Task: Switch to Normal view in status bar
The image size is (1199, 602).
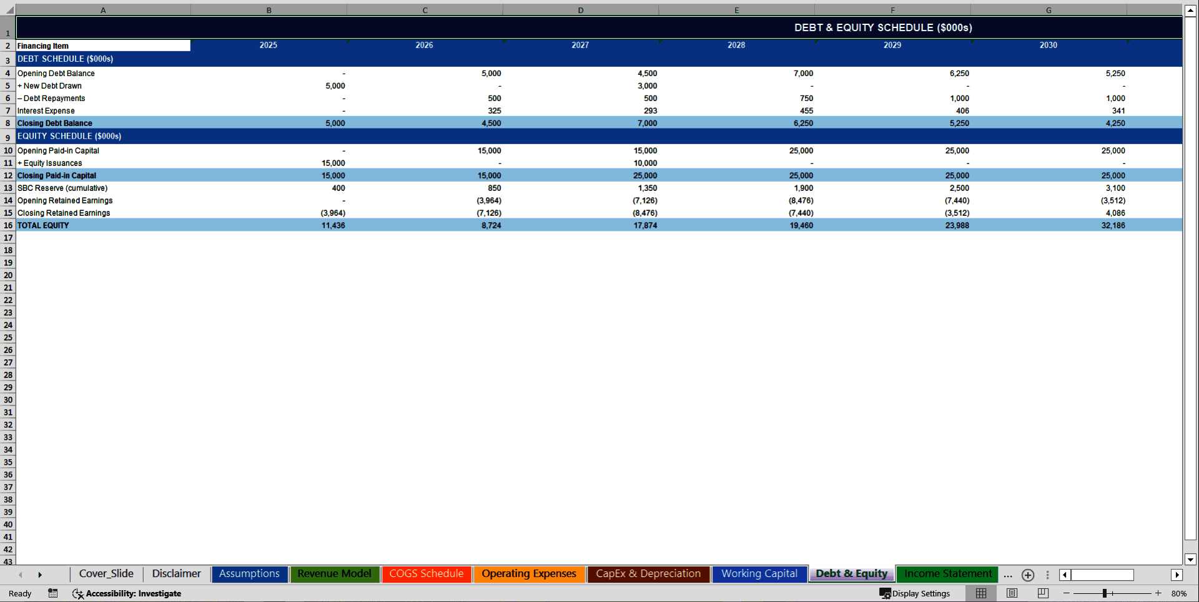Action: (x=980, y=593)
